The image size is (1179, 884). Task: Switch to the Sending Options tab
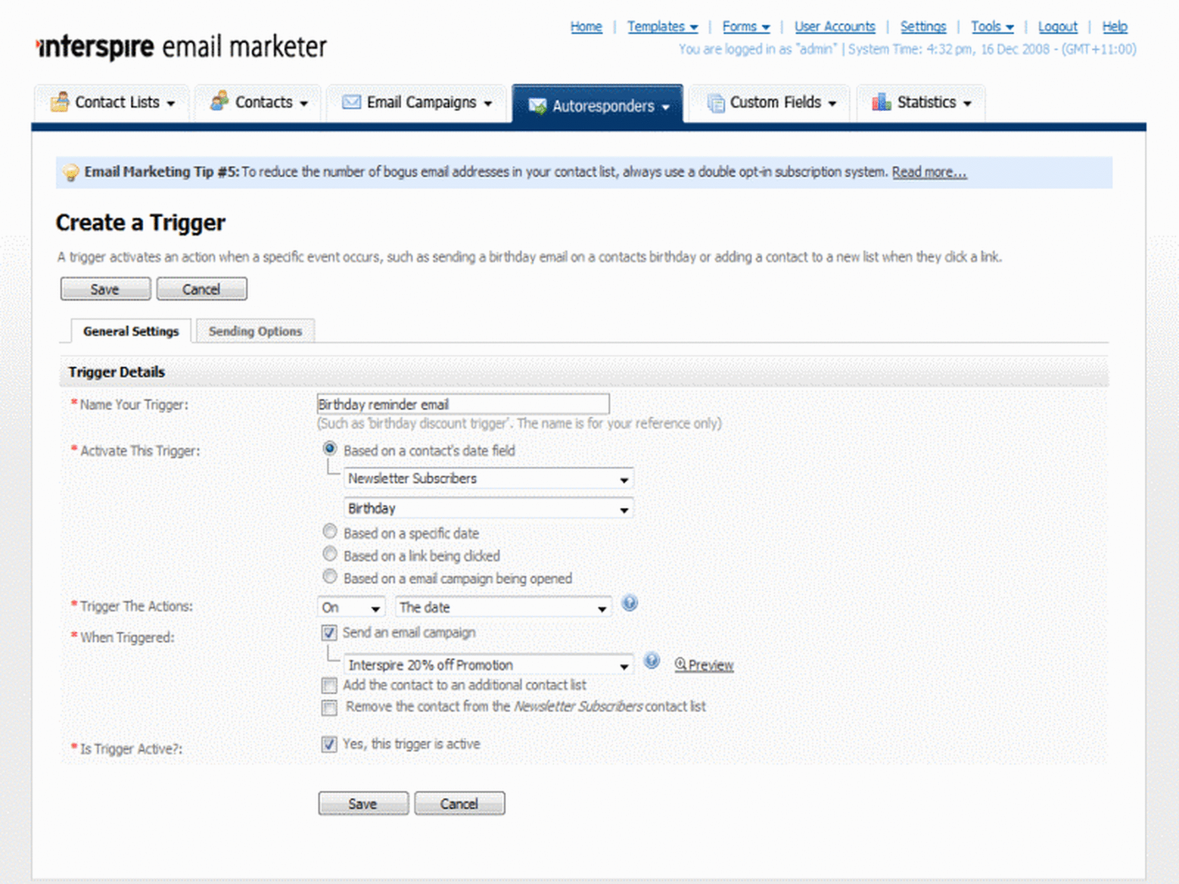255,331
